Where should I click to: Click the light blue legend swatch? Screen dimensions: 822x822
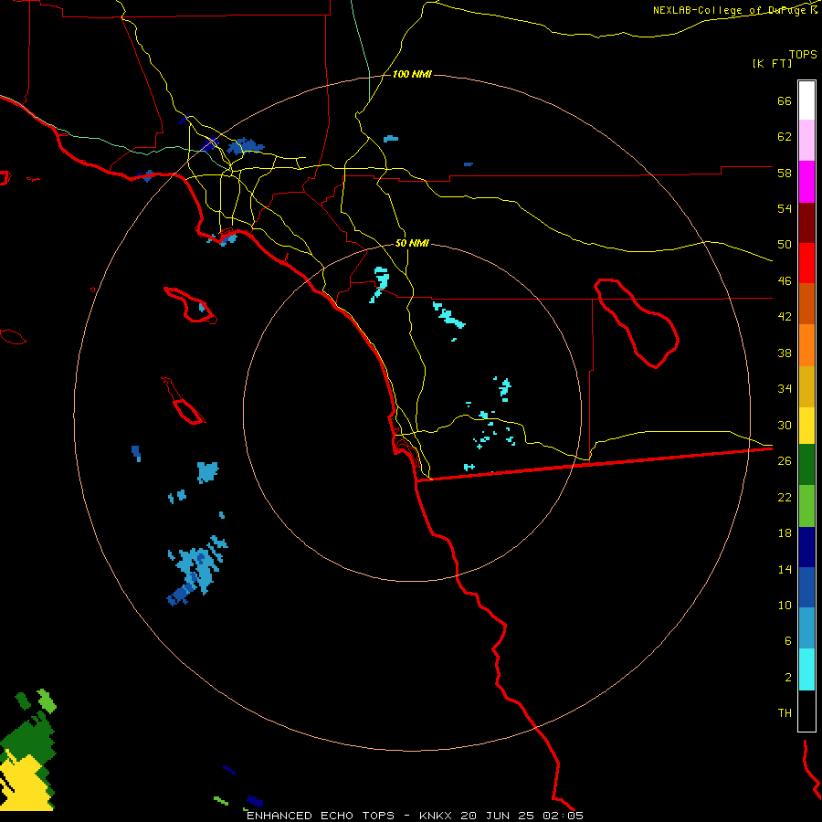point(806,628)
